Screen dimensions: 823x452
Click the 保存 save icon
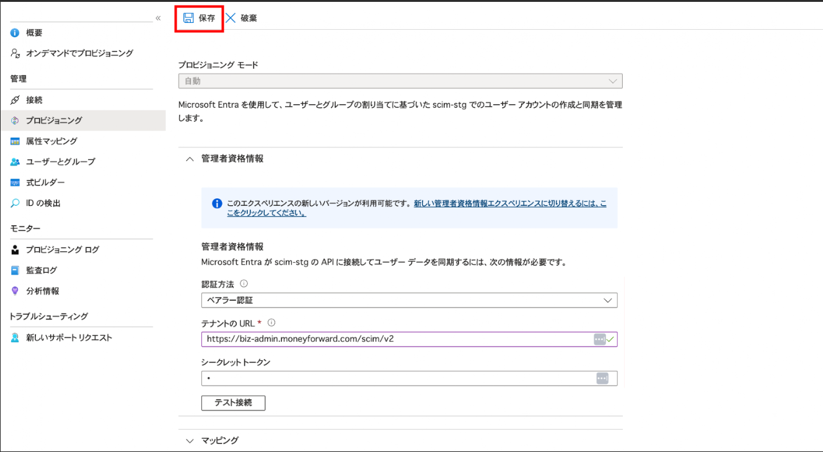[188, 18]
